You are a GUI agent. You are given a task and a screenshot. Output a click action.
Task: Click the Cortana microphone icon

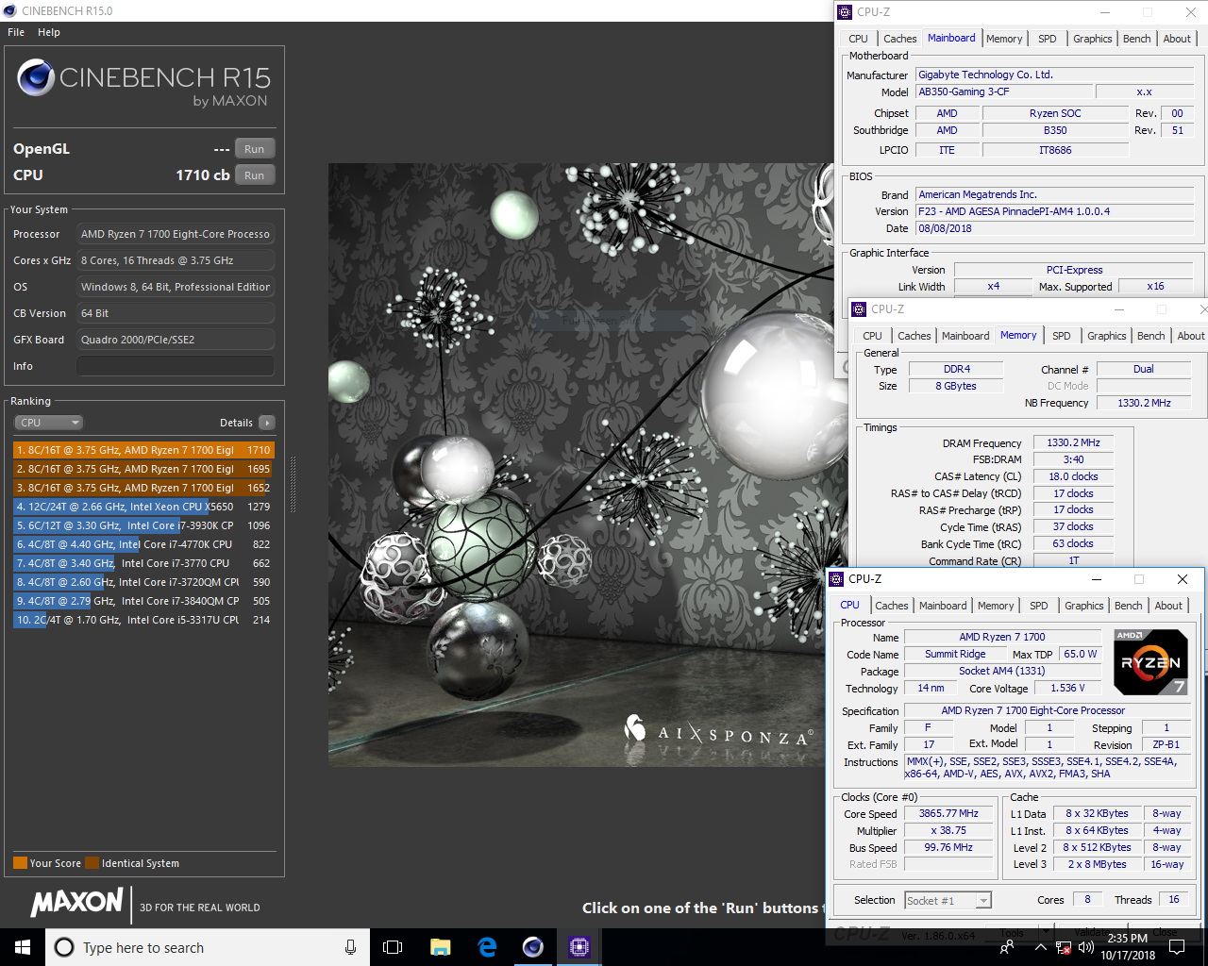(350, 947)
